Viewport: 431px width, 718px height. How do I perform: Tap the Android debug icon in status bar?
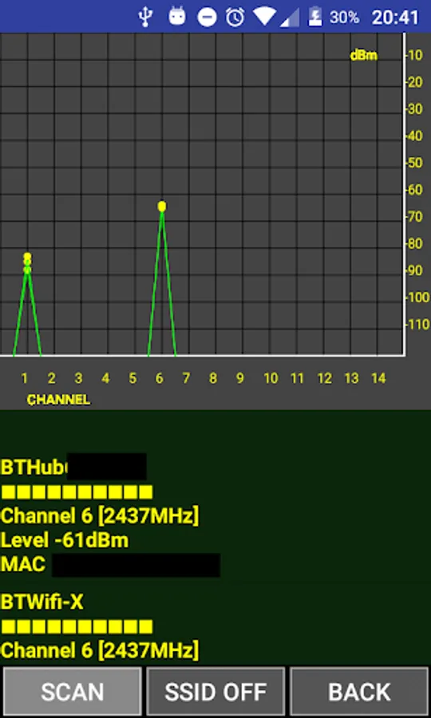[x=177, y=17]
